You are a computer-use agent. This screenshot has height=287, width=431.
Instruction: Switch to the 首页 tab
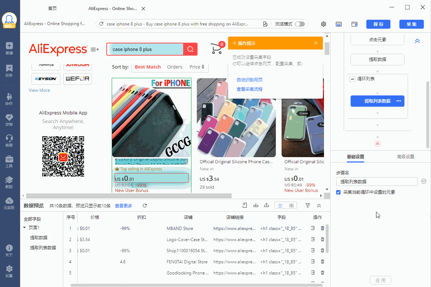tap(52, 8)
